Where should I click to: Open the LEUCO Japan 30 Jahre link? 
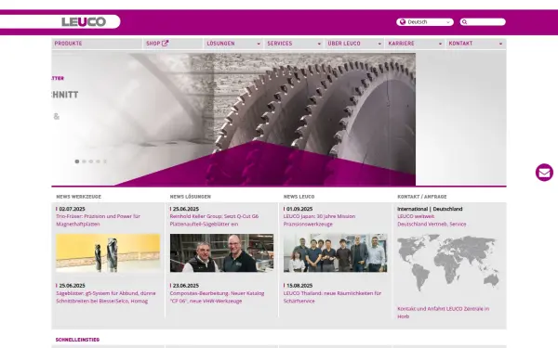click(319, 220)
